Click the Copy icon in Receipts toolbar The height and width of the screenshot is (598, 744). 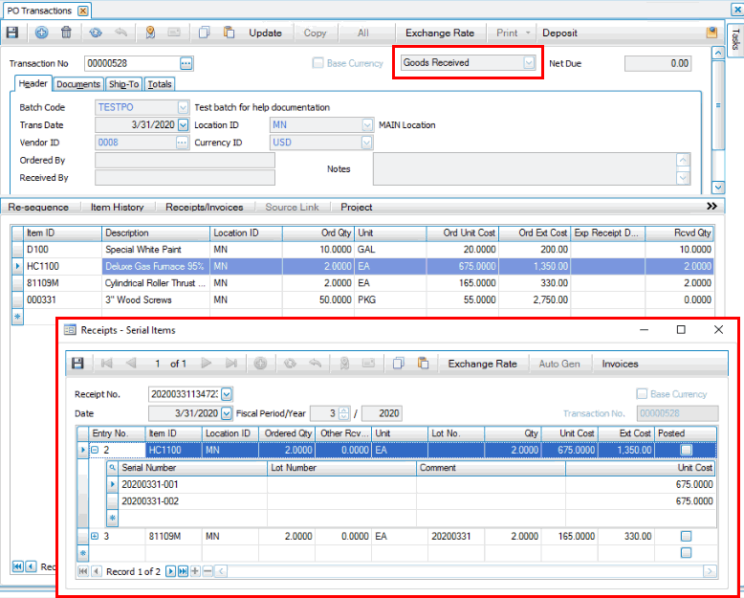point(399,364)
